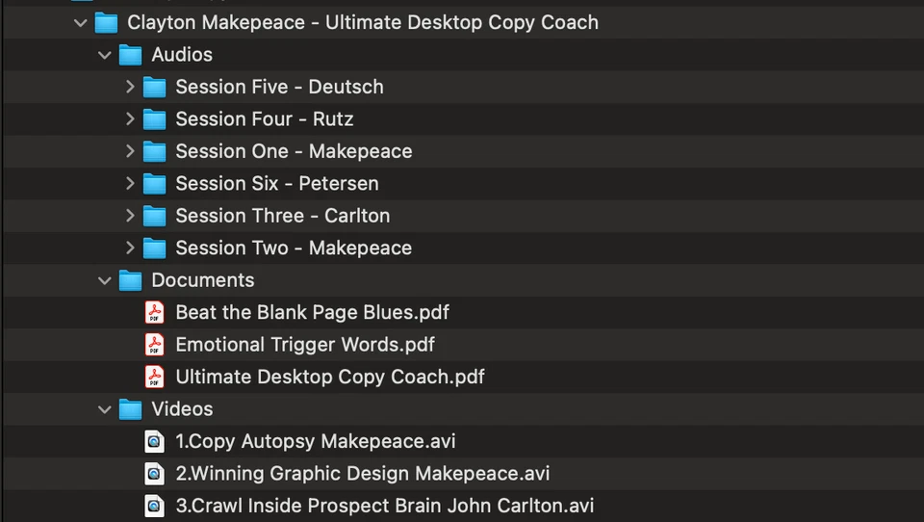Select the 'Documents' folder name
924x522 pixels.
pos(203,280)
